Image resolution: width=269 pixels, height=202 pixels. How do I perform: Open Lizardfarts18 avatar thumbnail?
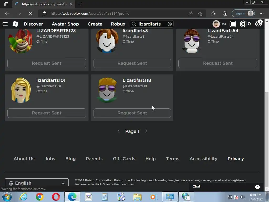point(107,90)
